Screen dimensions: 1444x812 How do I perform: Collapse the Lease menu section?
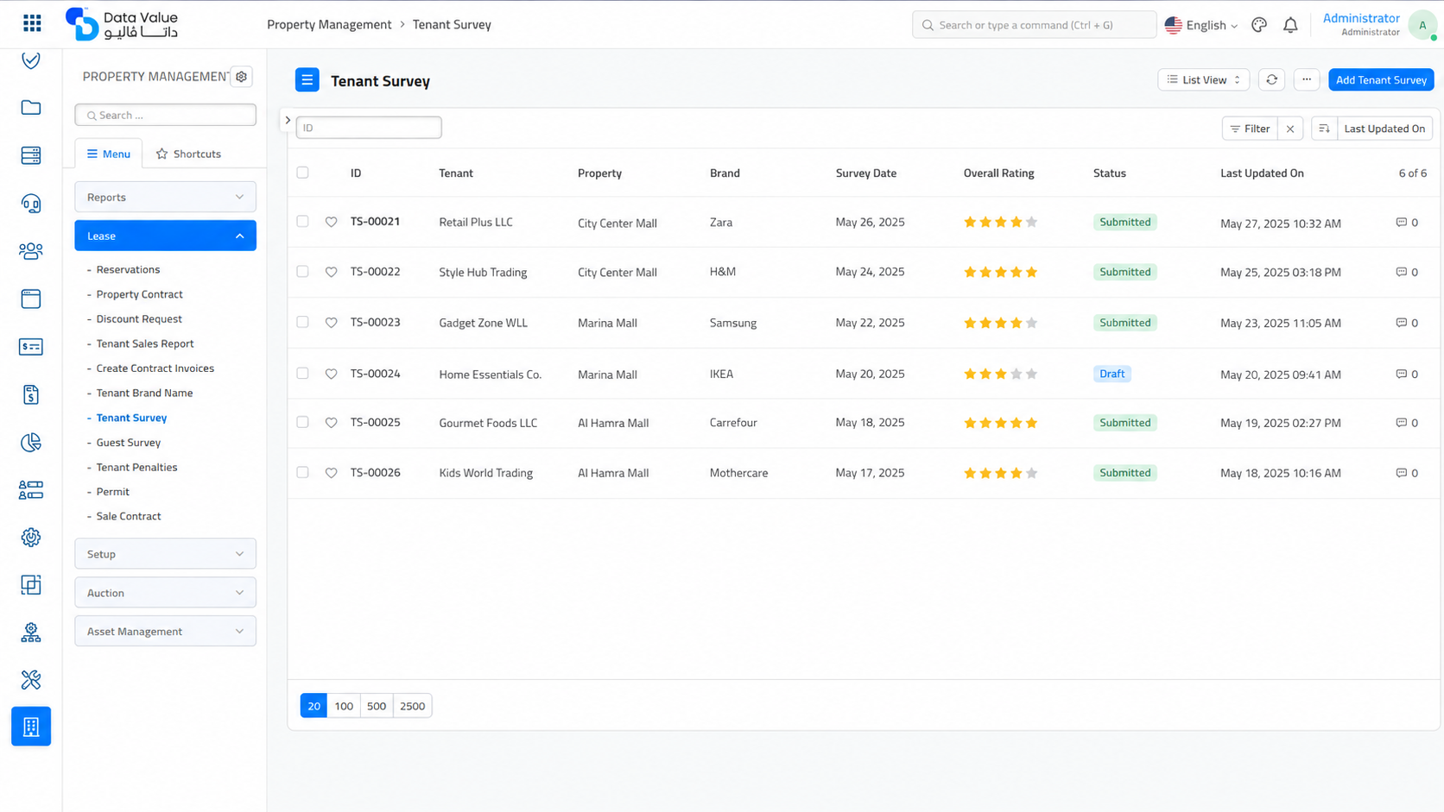(x=166, y=236)
